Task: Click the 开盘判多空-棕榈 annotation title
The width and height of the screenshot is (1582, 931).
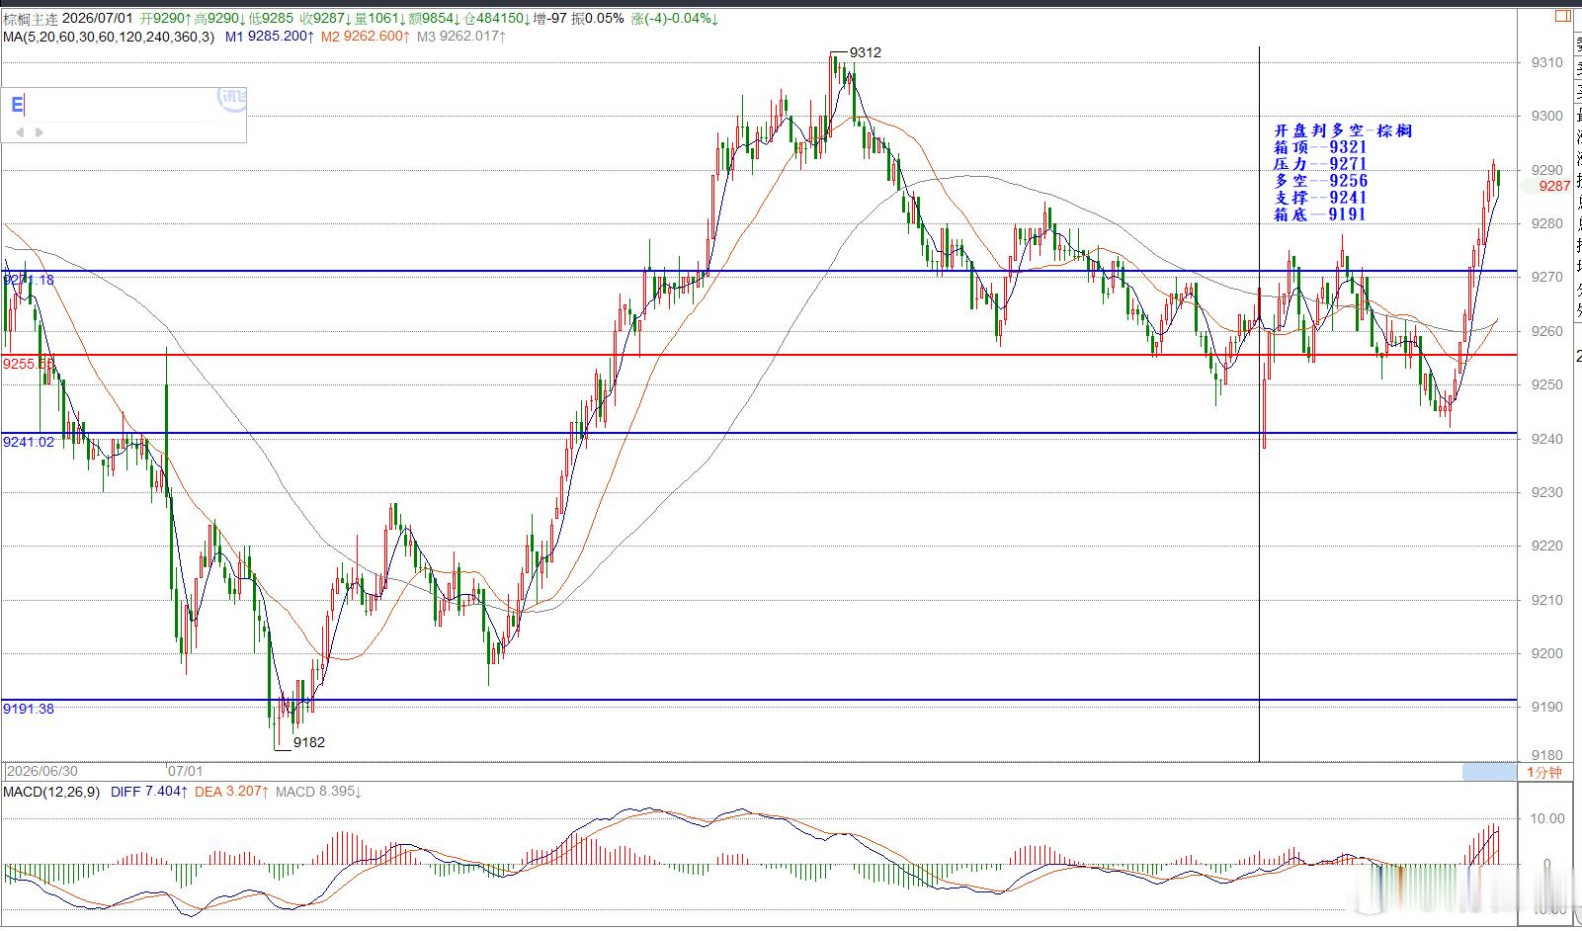Action: tap(1343, 130)
